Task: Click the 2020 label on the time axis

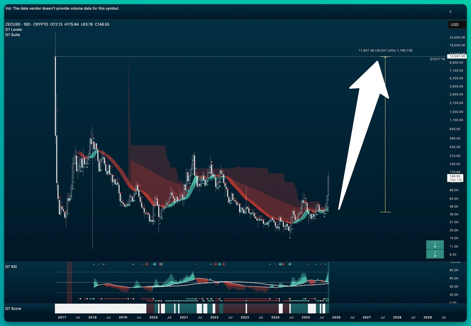Action: 153,317
